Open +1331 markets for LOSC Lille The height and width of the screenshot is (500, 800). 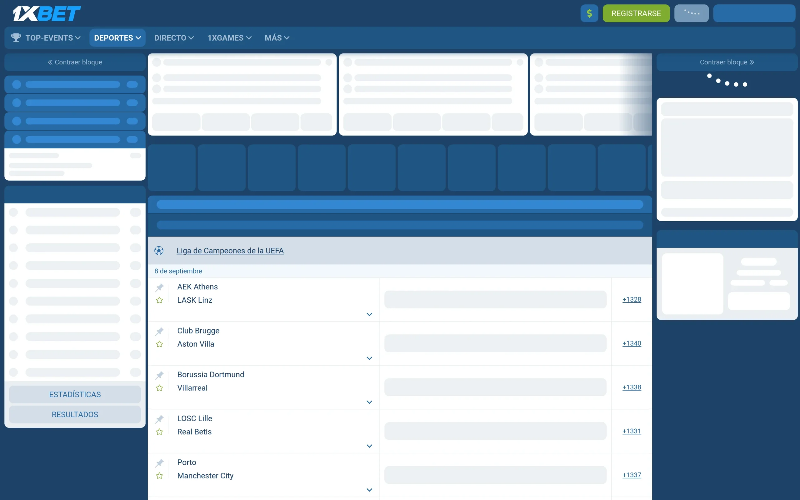coord(631,431)
